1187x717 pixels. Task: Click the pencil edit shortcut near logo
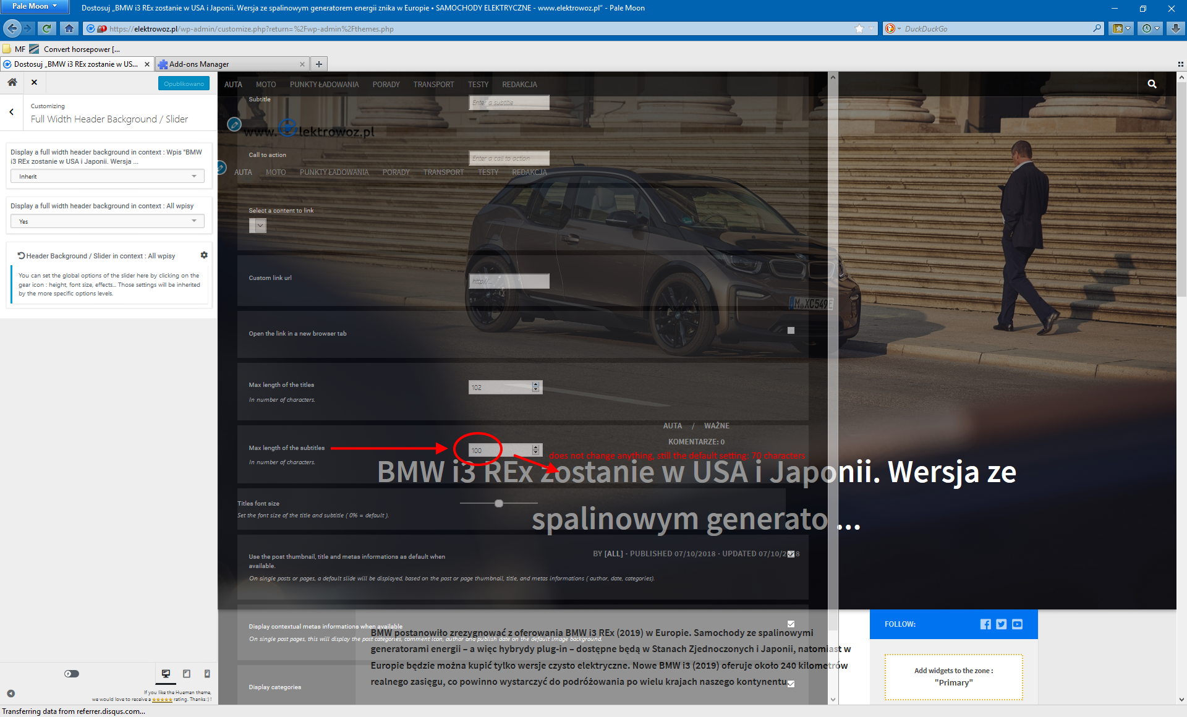click(x=234, y=125)
